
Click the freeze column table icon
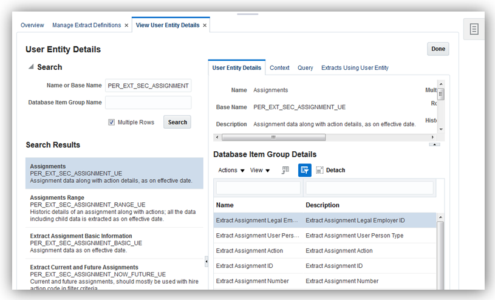(x=285, y=170)
